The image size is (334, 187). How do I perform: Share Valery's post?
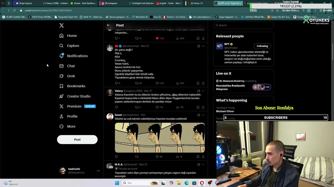203,107
